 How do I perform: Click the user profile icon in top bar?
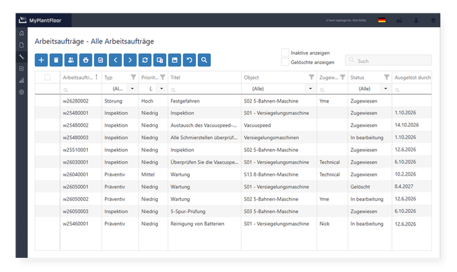point(416,20)
